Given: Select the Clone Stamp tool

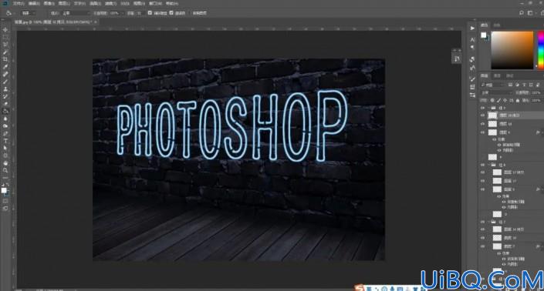Looking at the screenshot, I should click(x=5, y=89).
